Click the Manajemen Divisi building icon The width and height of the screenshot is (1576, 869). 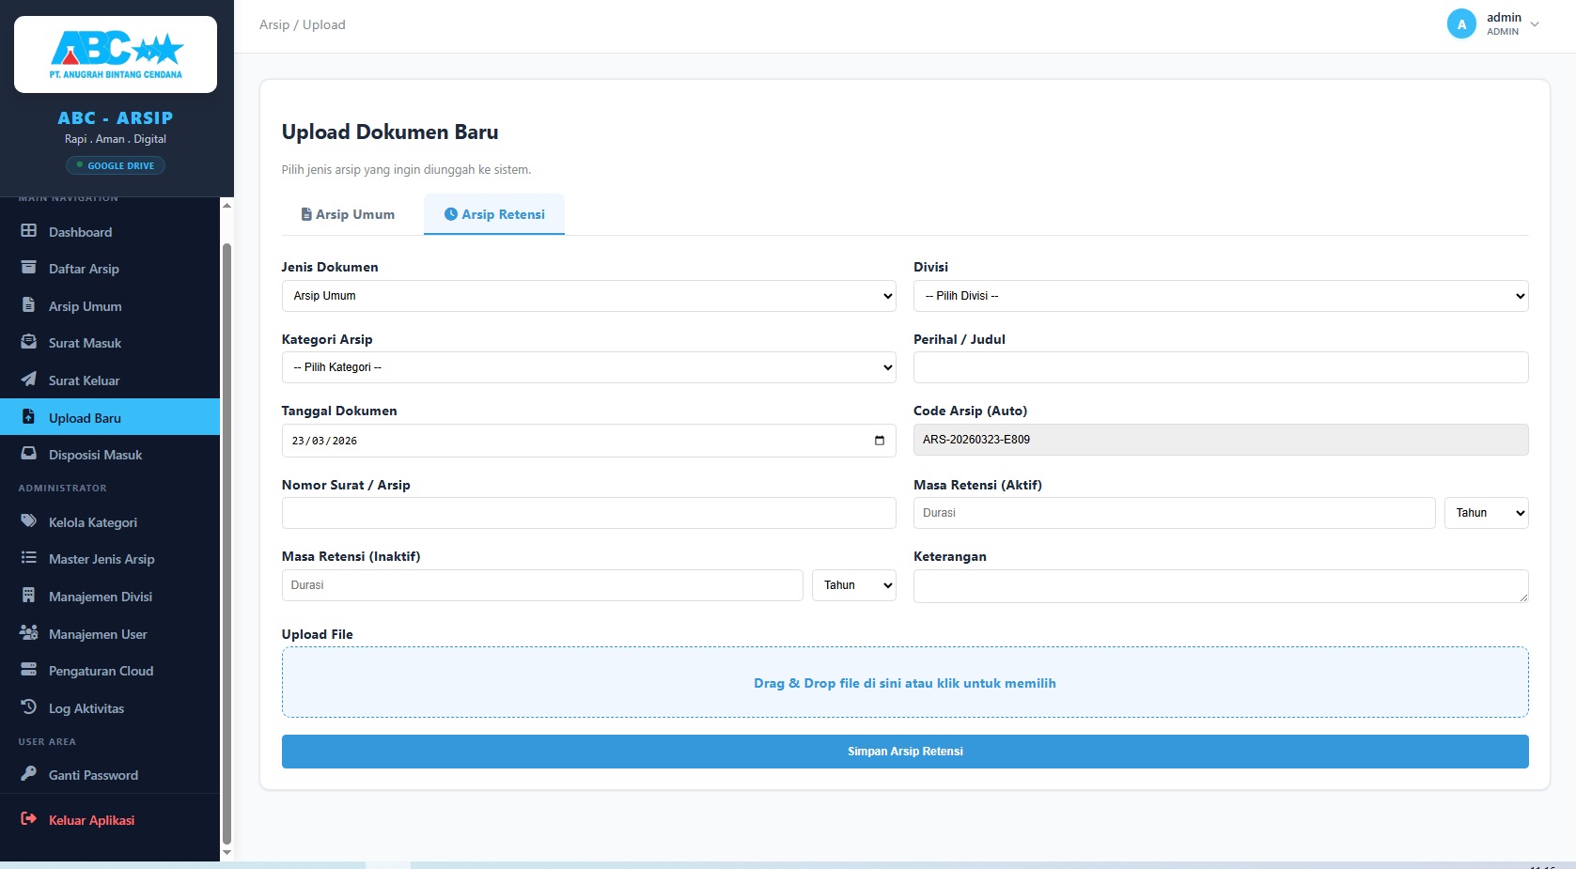[29, 596]
